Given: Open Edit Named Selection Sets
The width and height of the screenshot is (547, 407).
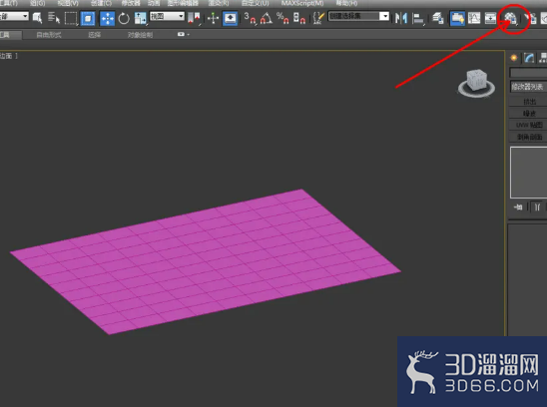Looking at the screenshot, I should [x=318, y=18].
